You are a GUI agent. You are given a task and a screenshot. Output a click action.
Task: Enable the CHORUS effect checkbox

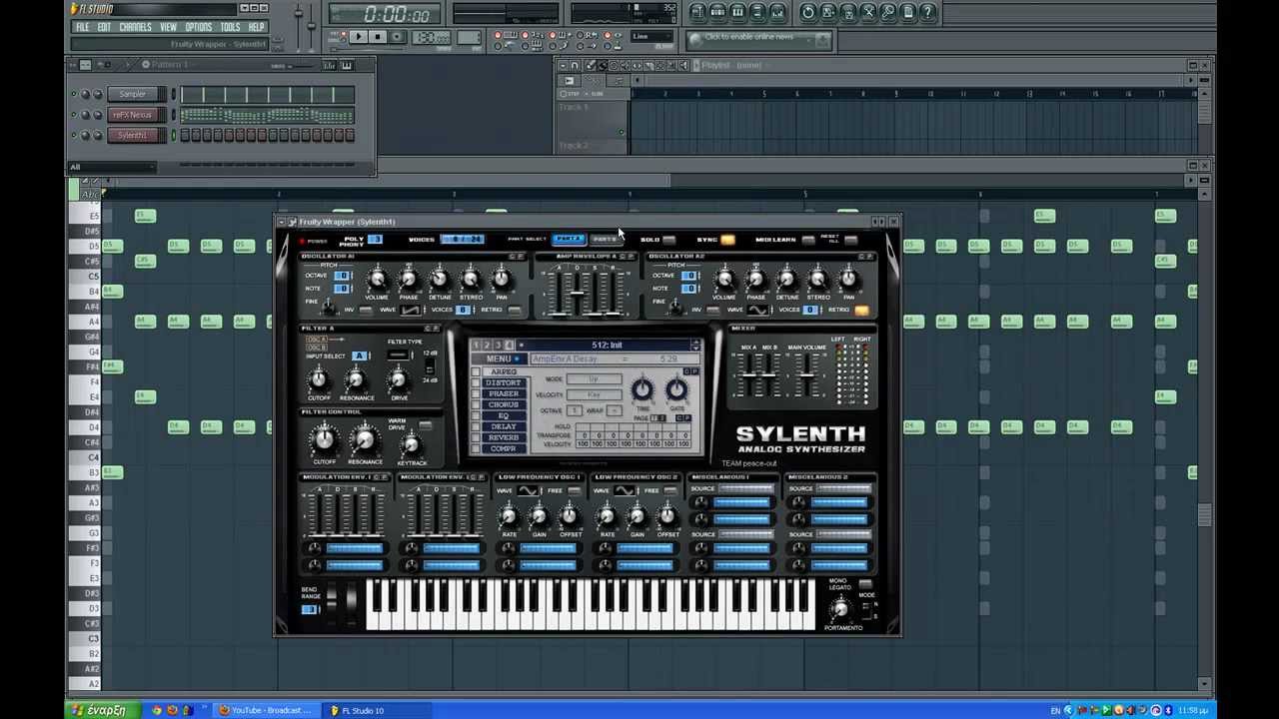[x=477, y=405]
